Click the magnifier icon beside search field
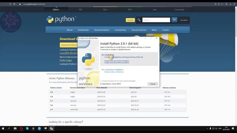 point(139,20)
